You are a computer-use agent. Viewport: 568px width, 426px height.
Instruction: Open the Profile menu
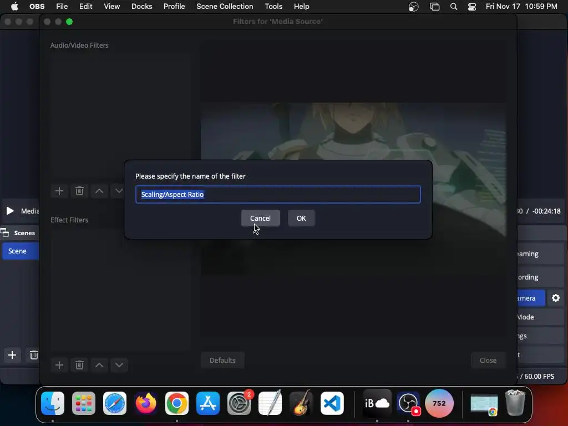point(174,6)
